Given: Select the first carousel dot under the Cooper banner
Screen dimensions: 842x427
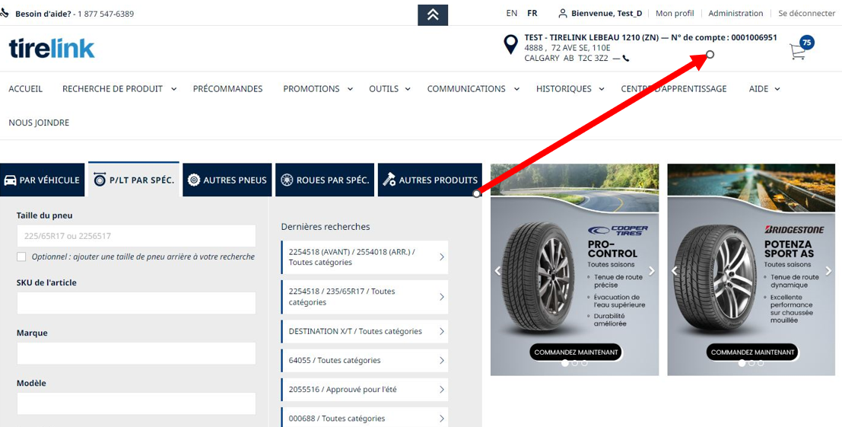Looking at the screenshot, I should coord(565,363).
